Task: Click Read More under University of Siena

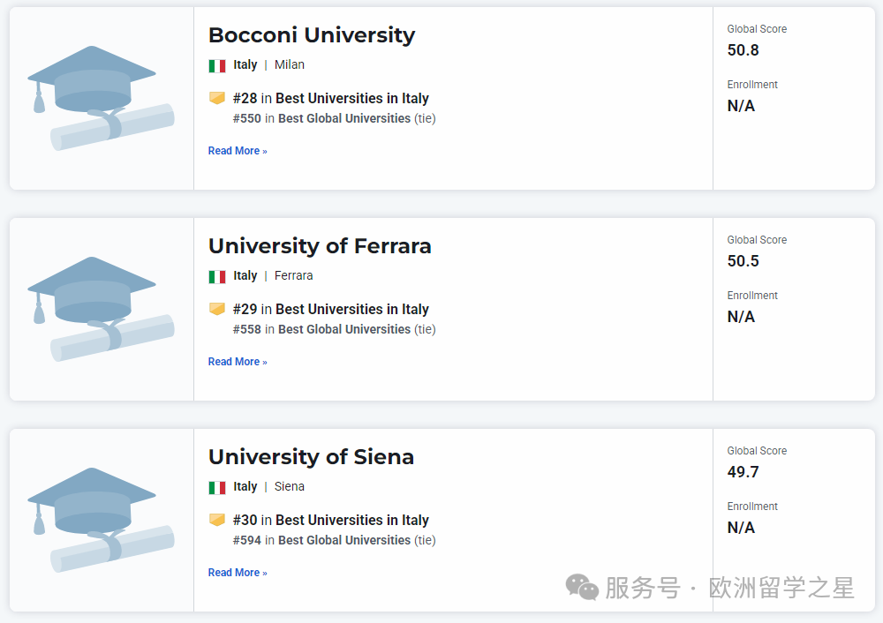Action: pyautogui.click(x=237, y=573)
